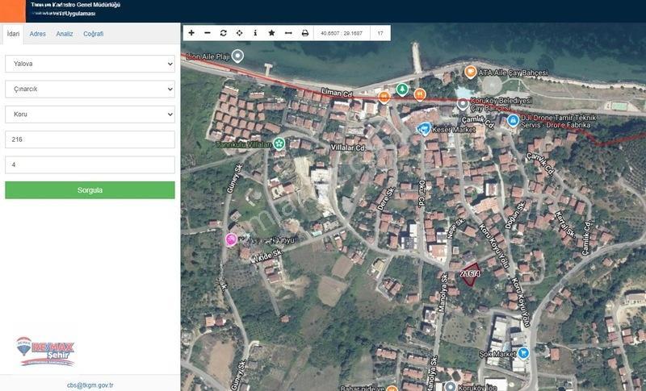Open the Çınarcık district dropdown
The width and height of the screenshot is (646, 391).
(90, 89)
